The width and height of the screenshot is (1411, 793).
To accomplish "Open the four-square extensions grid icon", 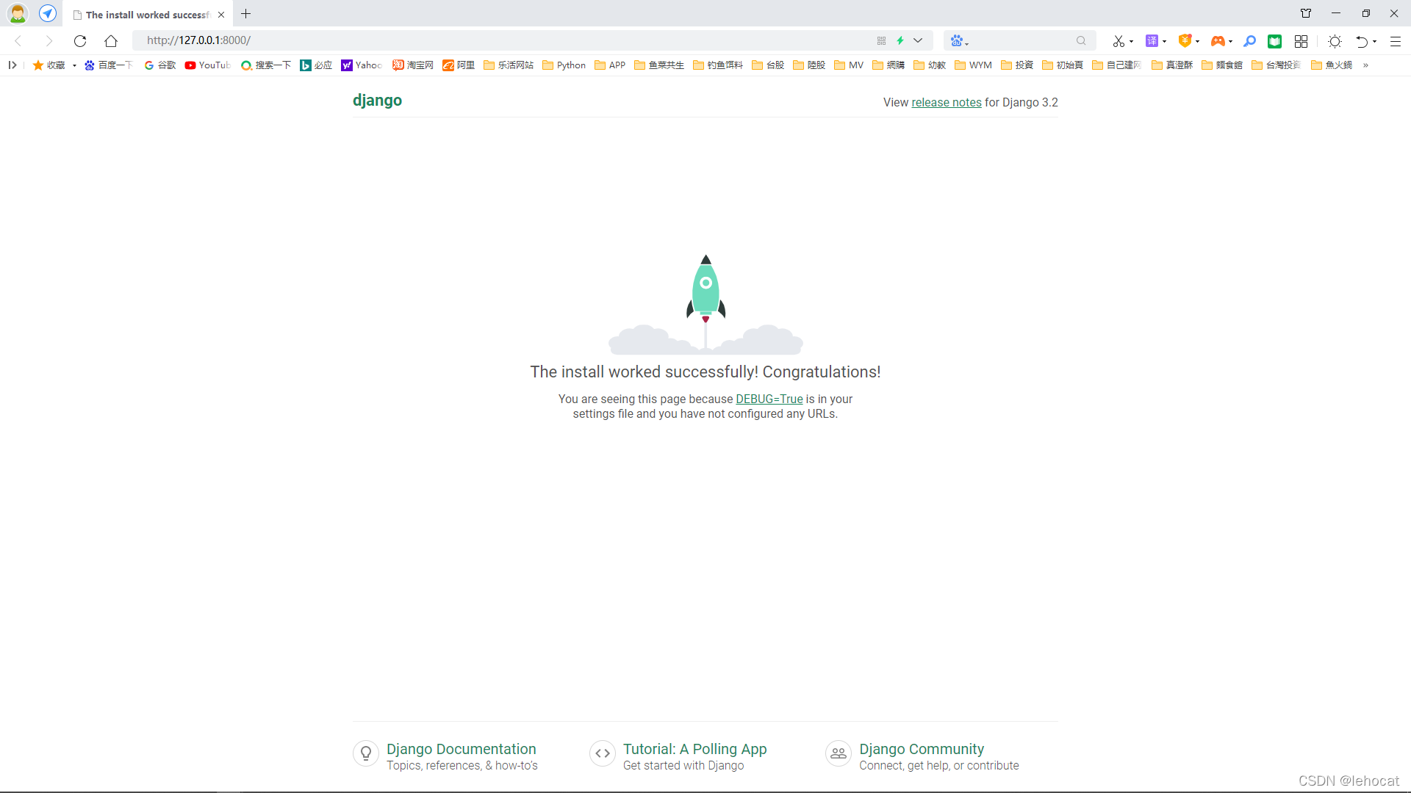I will pyautogui.click(x=1301, y=41).
